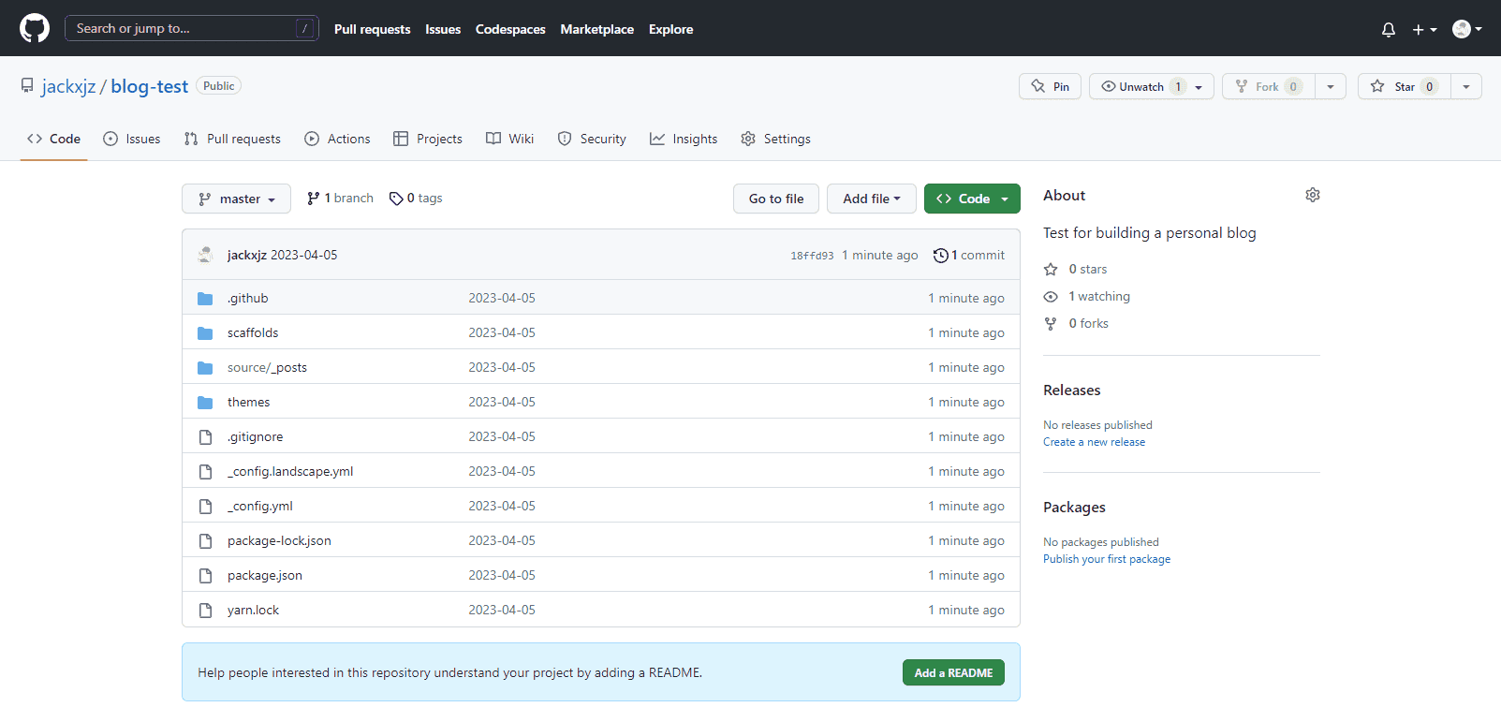Open the notifications bell
Viewport: 1501px width, 722px height.
point(1389,29)
